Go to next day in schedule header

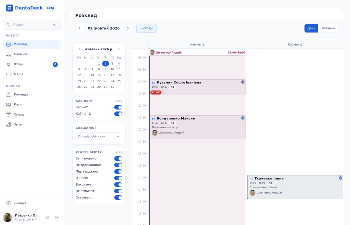(128, 28)
